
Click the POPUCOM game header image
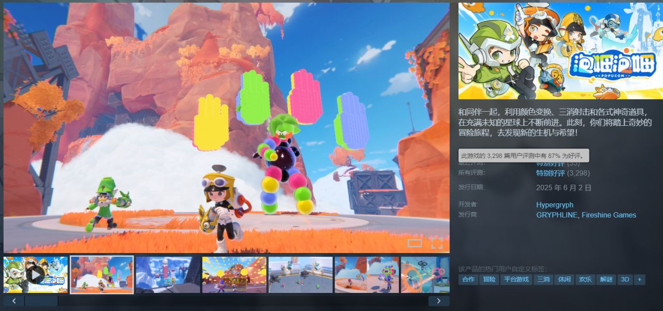pyautogui.click(x=560, y=51)
